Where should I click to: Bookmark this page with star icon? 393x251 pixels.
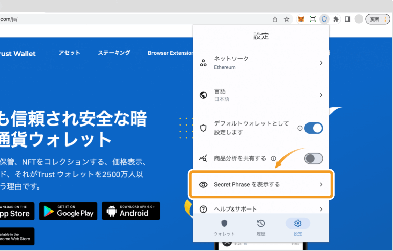[x=287, y=19]
